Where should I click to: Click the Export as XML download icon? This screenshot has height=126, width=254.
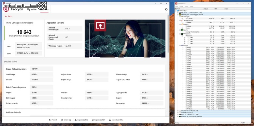coord(110,120)
